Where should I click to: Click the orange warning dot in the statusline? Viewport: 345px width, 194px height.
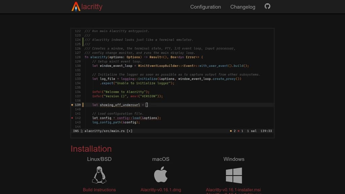pos(231,131)
